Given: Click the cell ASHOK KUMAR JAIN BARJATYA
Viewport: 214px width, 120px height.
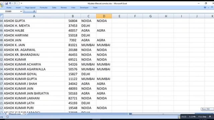Looking at the screenshot, I should coord(34,93).
